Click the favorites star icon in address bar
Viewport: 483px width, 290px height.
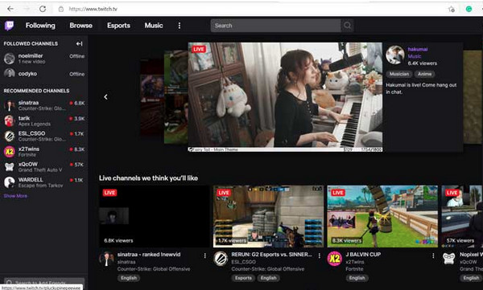click(x=452, y=9)
